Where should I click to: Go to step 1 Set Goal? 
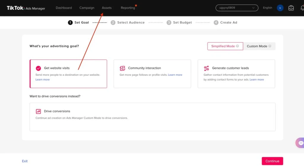(x=78, y=23)
